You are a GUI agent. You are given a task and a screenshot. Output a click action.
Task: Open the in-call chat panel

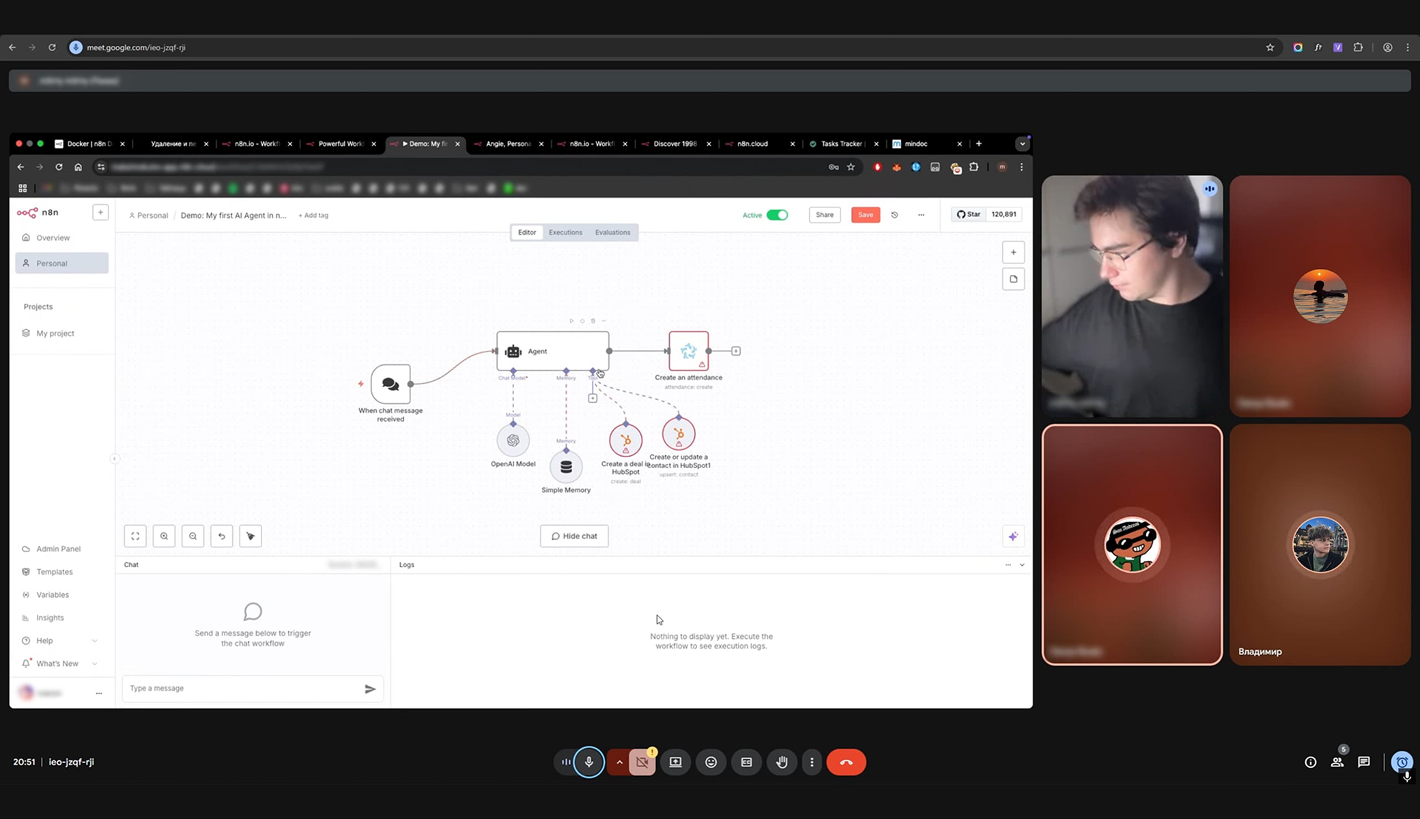click(x=1363, y=762)
